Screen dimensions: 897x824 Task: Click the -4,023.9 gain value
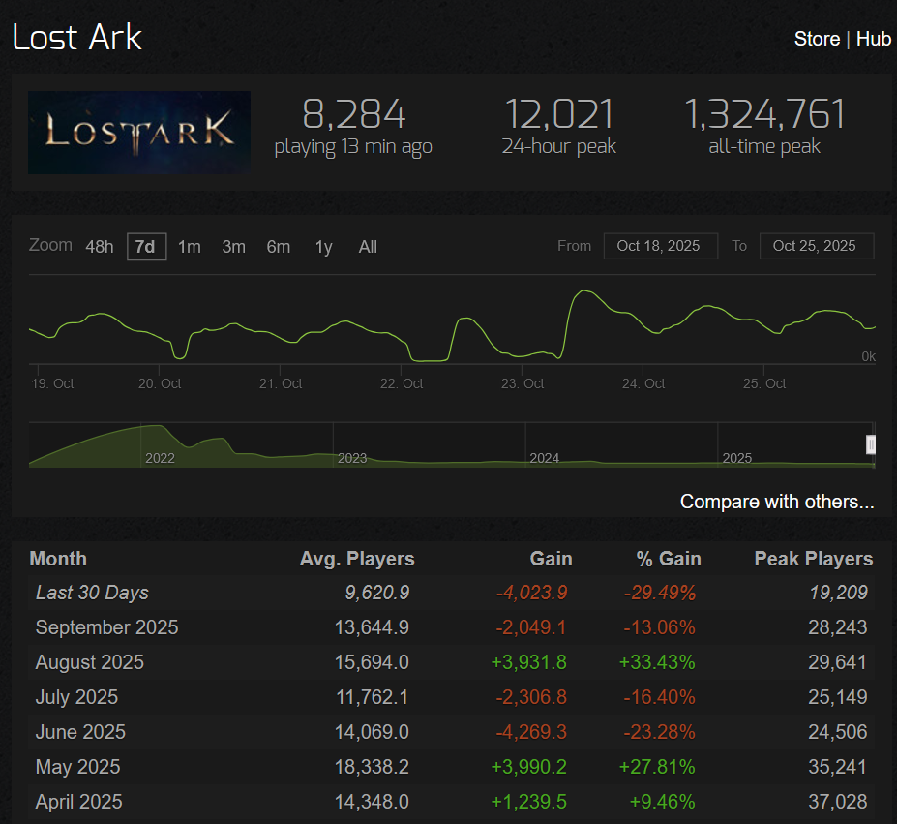[531, 593]
